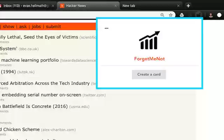The image size is (224, 140).
Task: Open story ending with System'
Action: coord(8,49)
